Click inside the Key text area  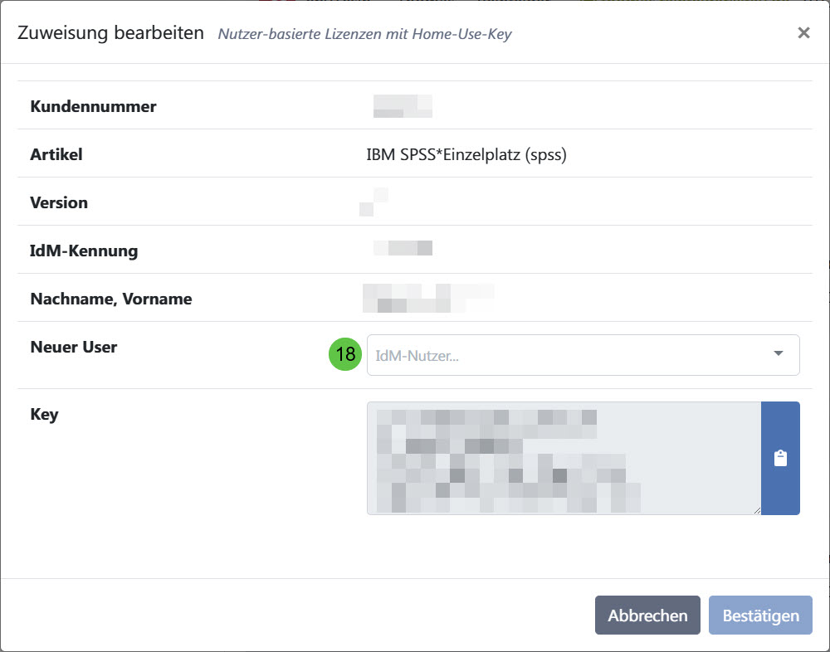[x=564, y=458]
